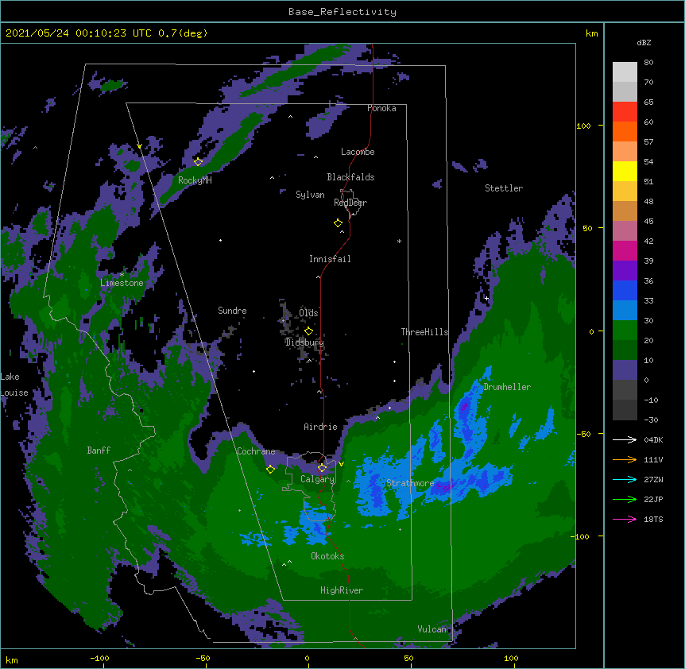
Task: Click the Strathmore city label
Action: (x=410, y=483)
